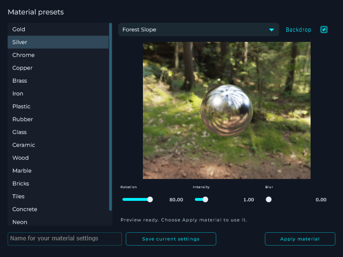Click the Intensity value 1.00

point(249,199)
